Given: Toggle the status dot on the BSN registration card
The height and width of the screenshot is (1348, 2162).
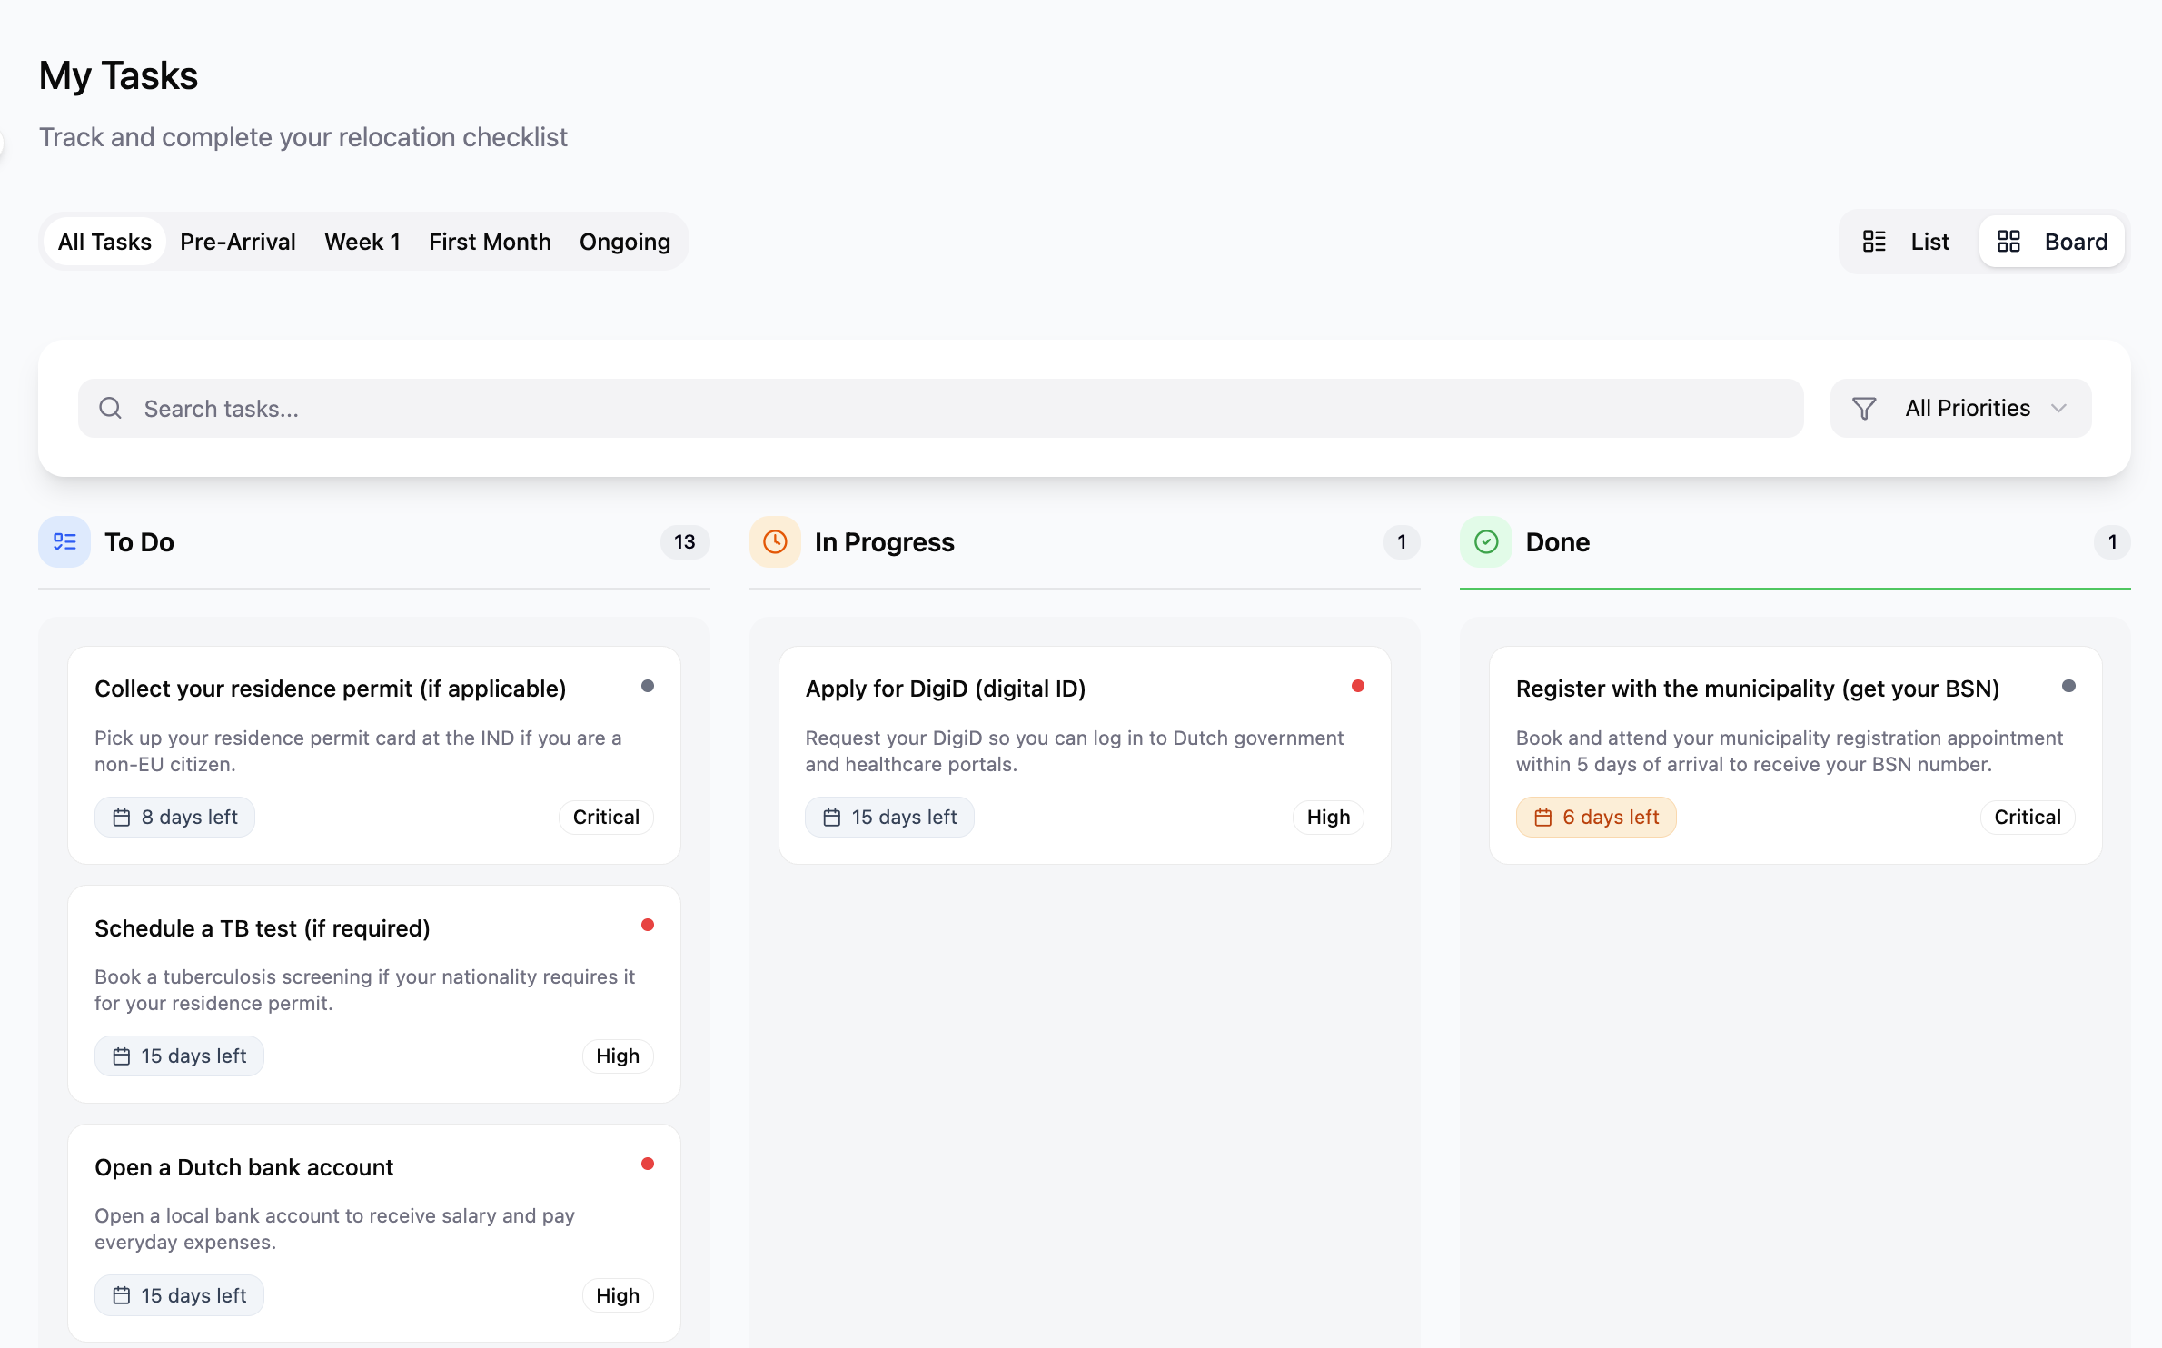Looking at the screenshot, I should [x=2068, y=686].
